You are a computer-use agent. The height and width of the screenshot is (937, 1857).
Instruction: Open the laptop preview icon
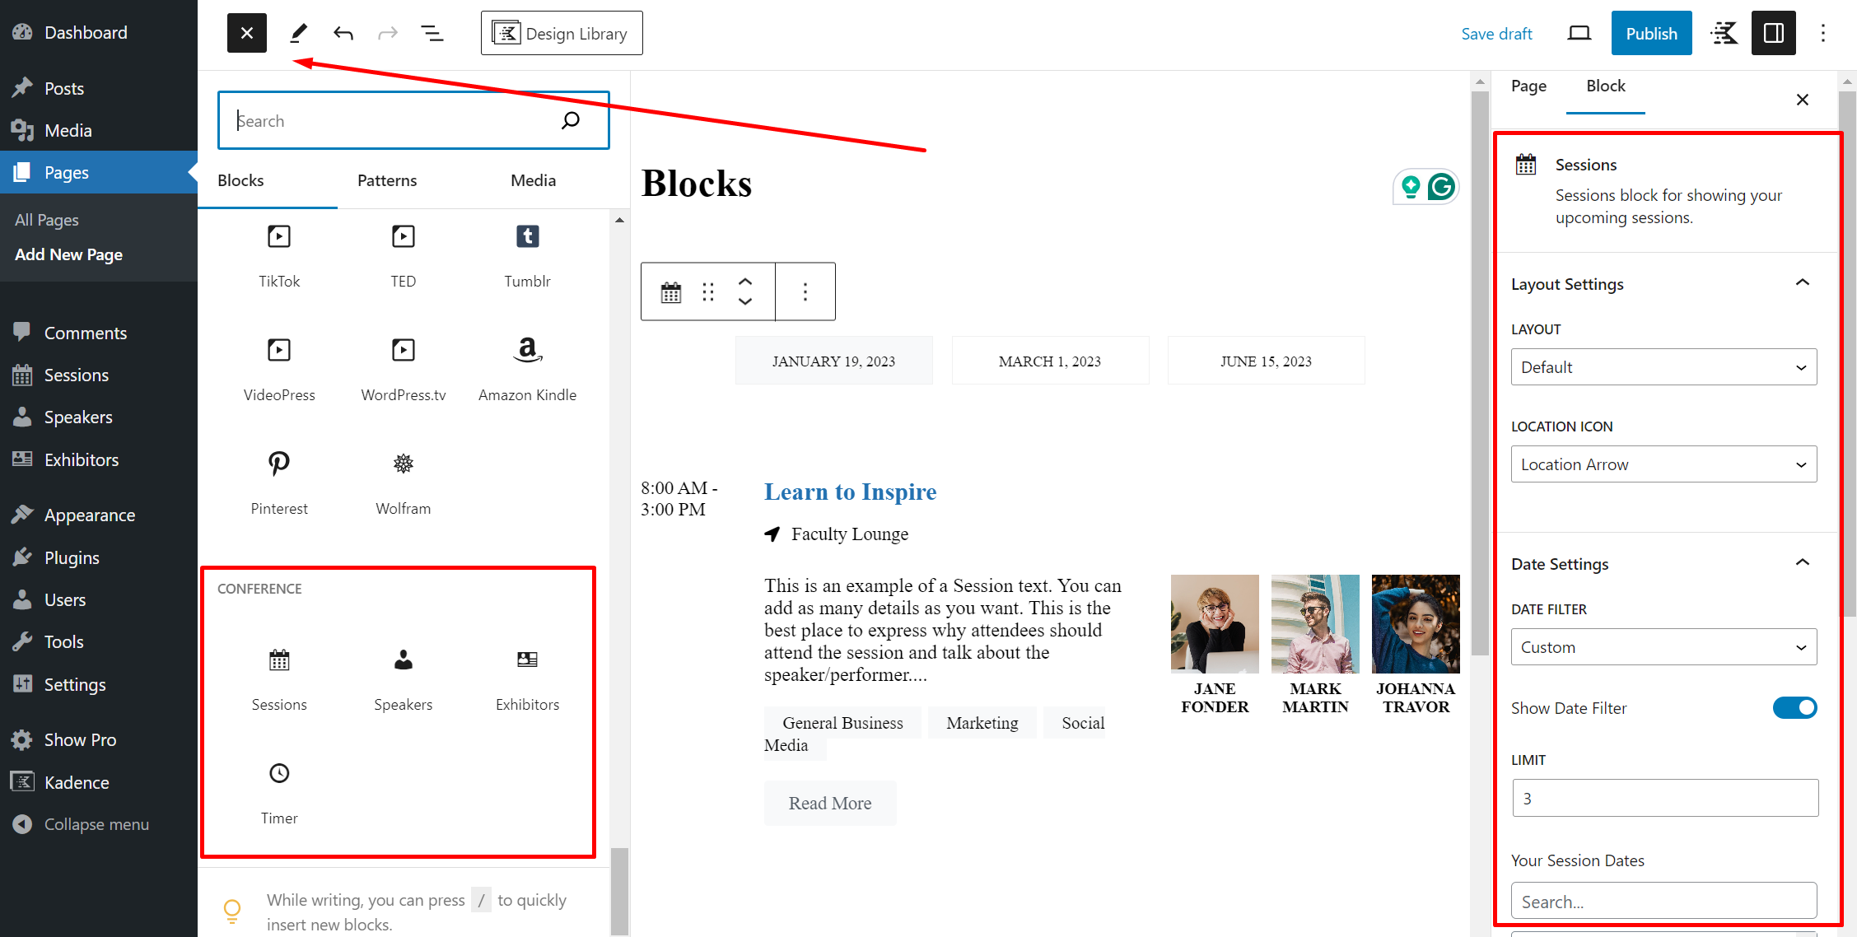tap(1579, 33)
